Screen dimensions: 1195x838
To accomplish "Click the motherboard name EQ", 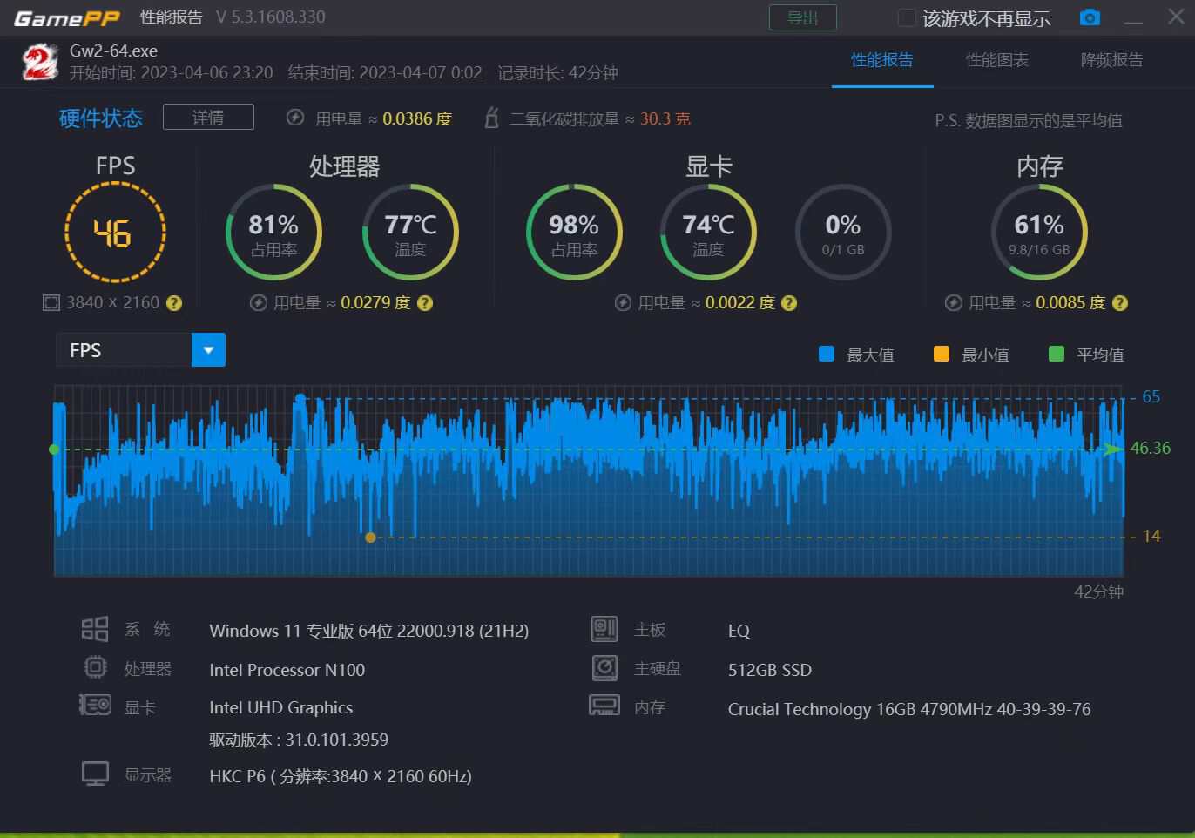I will [x=739, y=631].
